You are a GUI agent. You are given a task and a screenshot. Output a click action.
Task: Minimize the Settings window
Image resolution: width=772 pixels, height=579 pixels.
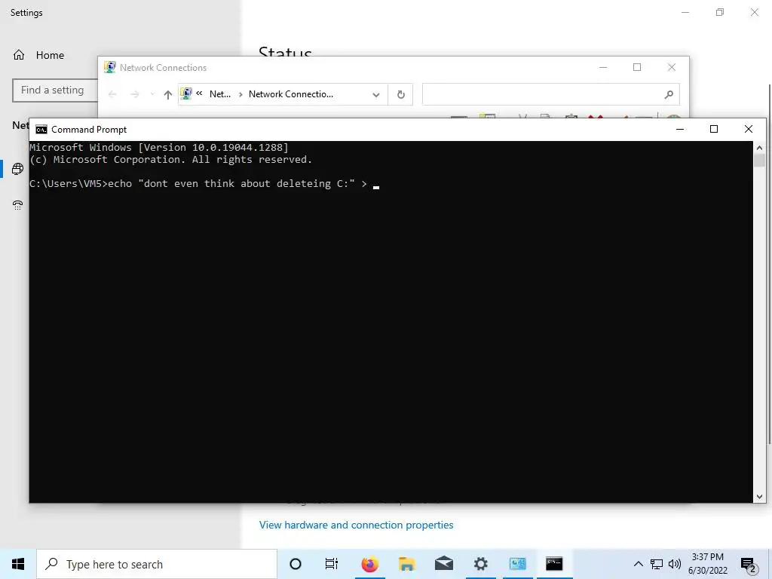click(685, 12)
